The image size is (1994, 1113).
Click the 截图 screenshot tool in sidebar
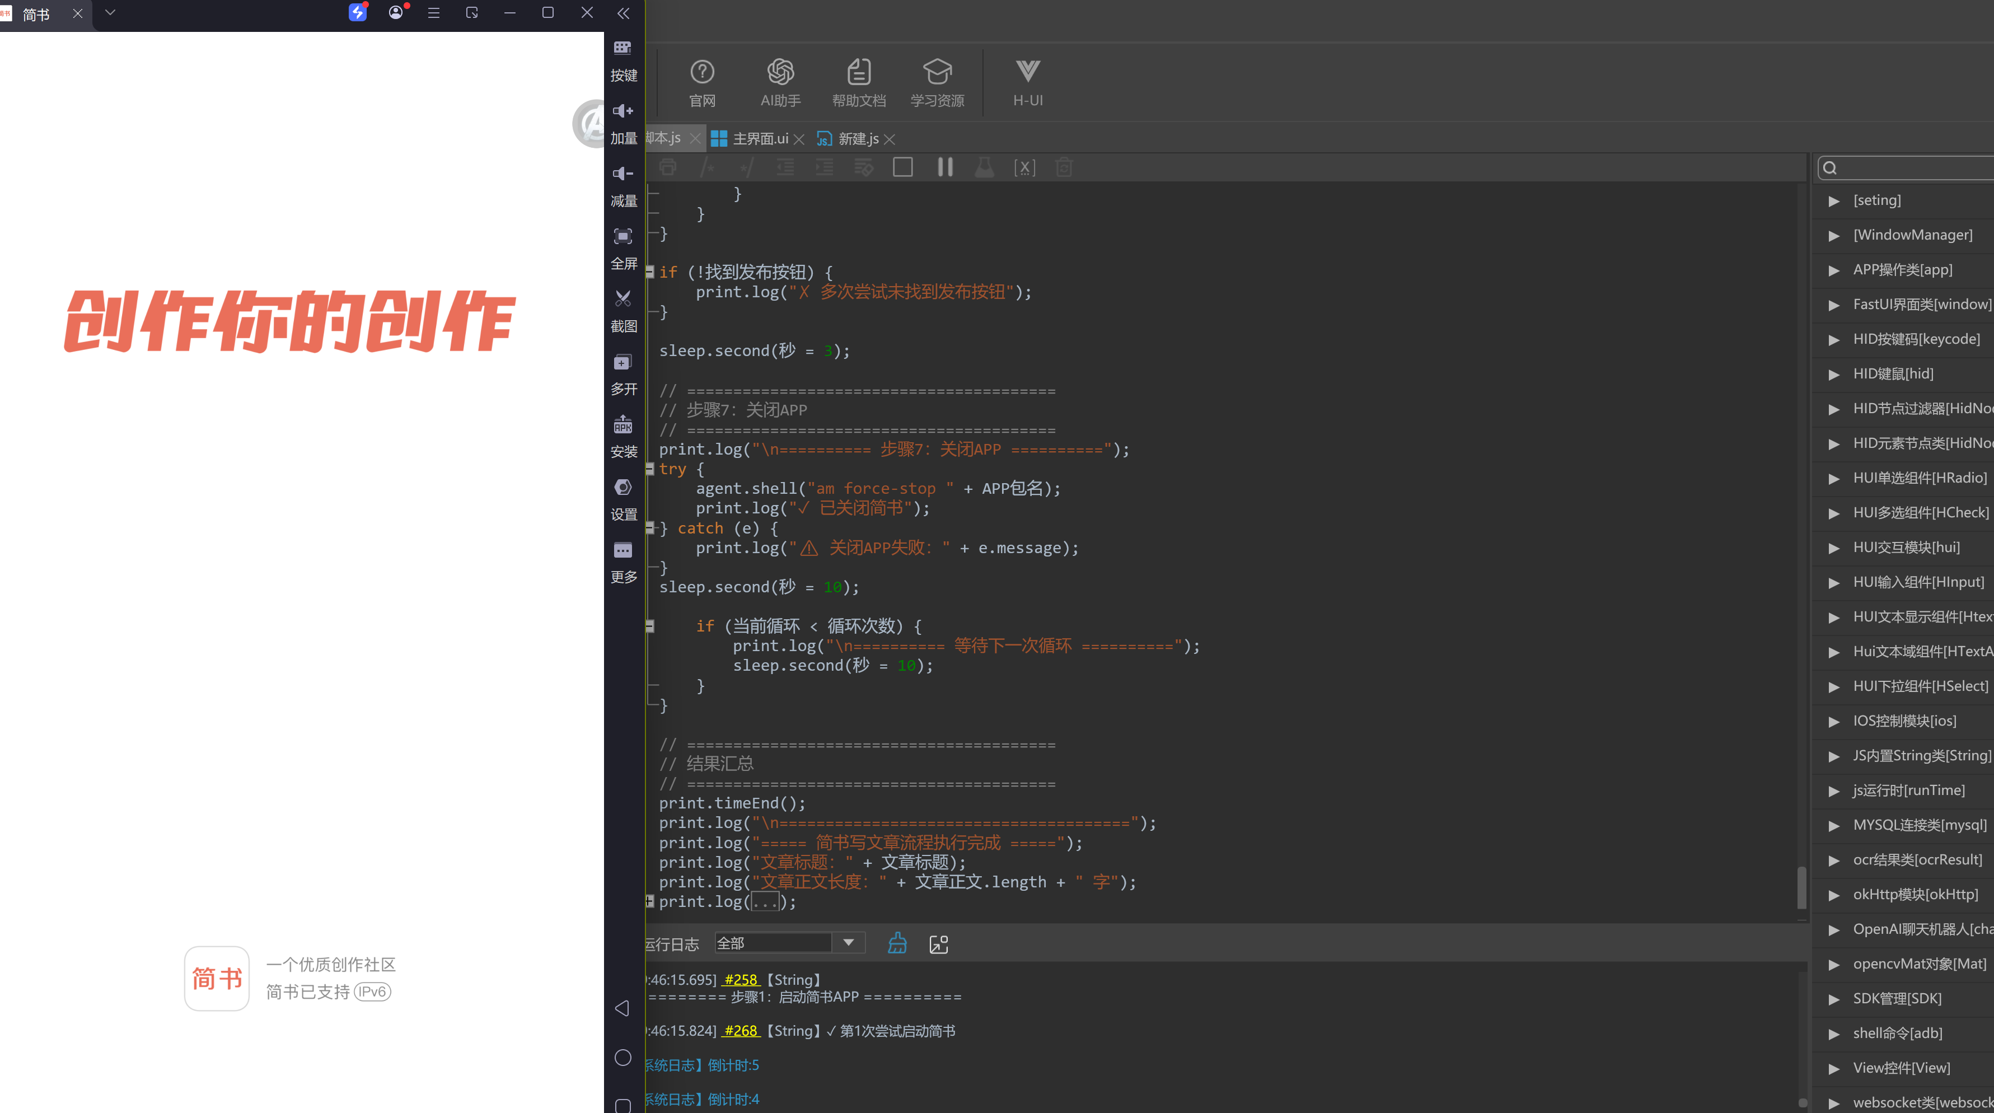coord(623,310)
